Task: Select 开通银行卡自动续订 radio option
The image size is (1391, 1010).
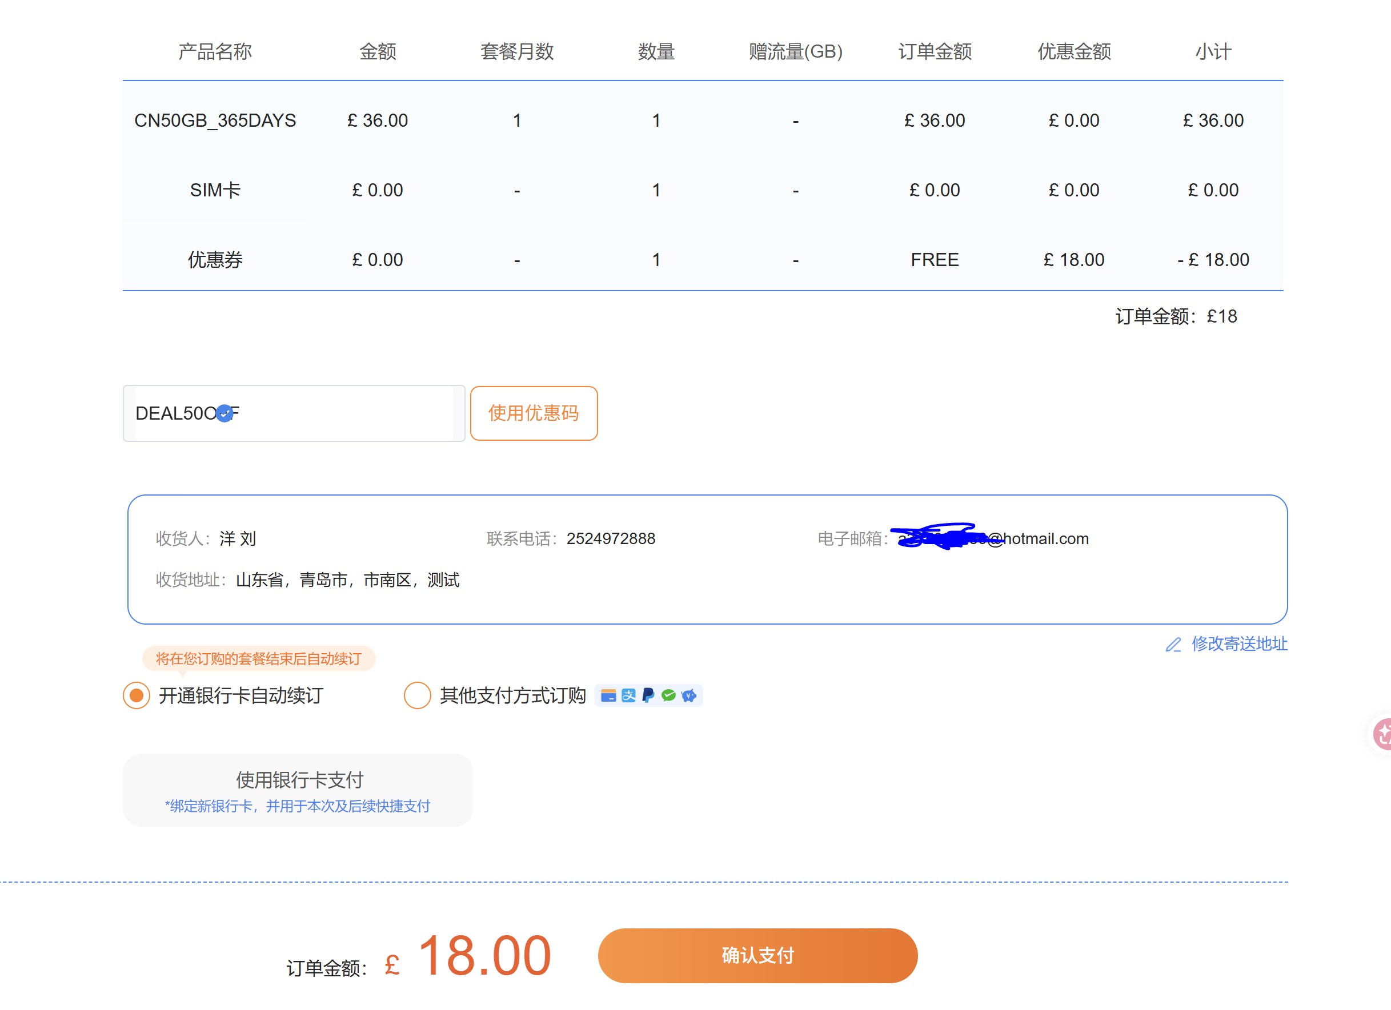Action: tap(136, 695)
